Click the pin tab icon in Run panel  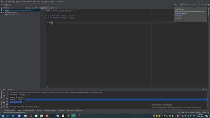pos(4,107)
